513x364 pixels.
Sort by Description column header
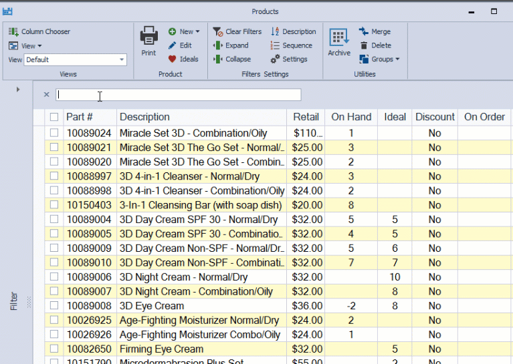pos(201,117)
